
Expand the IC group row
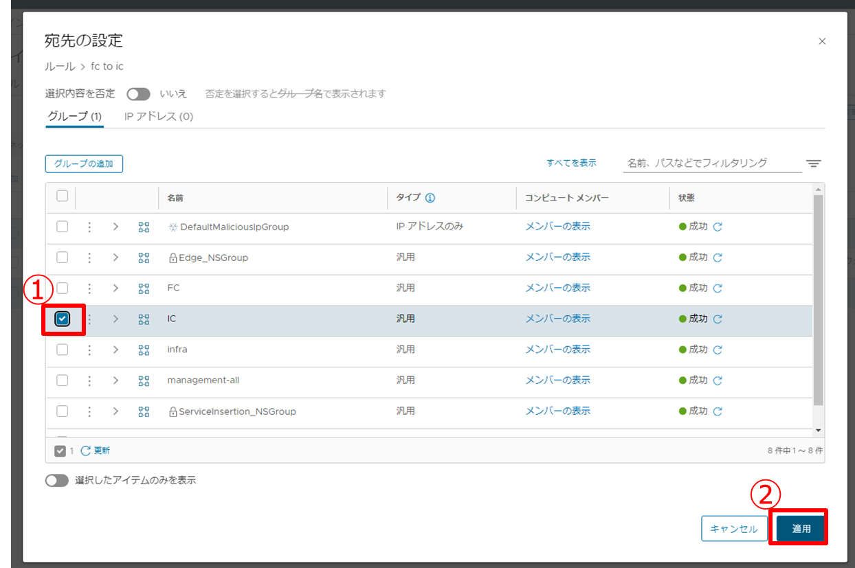pos(115,319)
